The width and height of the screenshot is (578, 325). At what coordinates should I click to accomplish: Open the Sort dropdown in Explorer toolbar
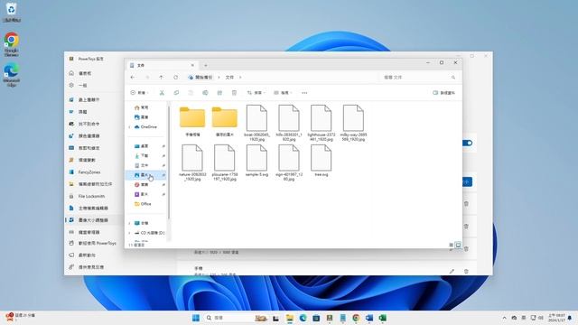pyautogui.click(x=256, y=93)
